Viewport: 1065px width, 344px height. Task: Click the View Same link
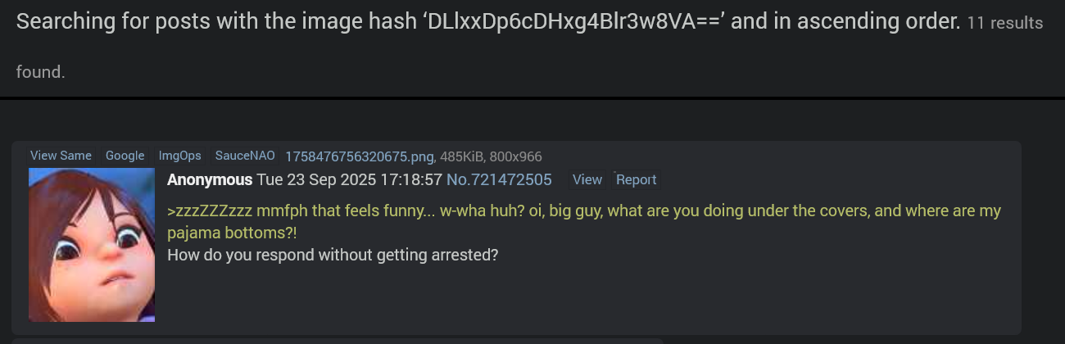(x=61, y=156)
